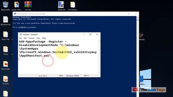Select the New folder desktop icon

coord(5,65)
